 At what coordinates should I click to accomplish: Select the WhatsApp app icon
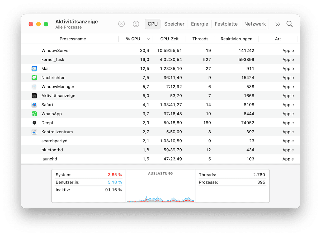tap(34, 114)
